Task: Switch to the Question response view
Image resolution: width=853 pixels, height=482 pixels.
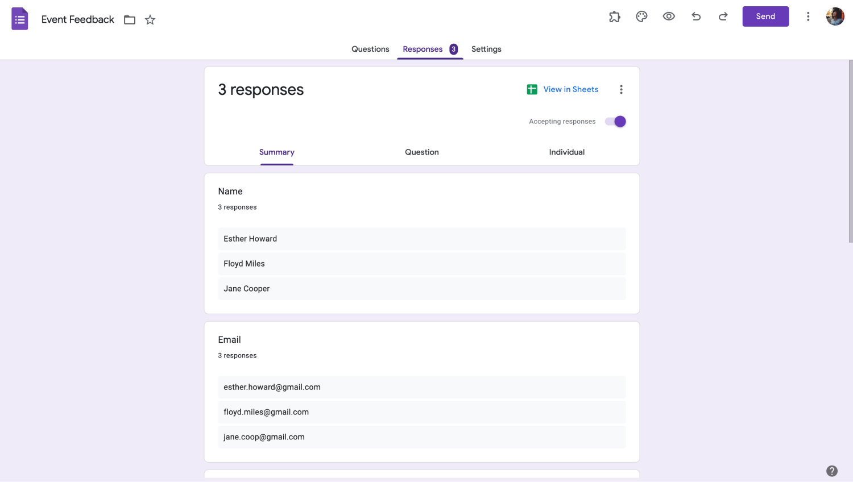Action: (421, 152)
